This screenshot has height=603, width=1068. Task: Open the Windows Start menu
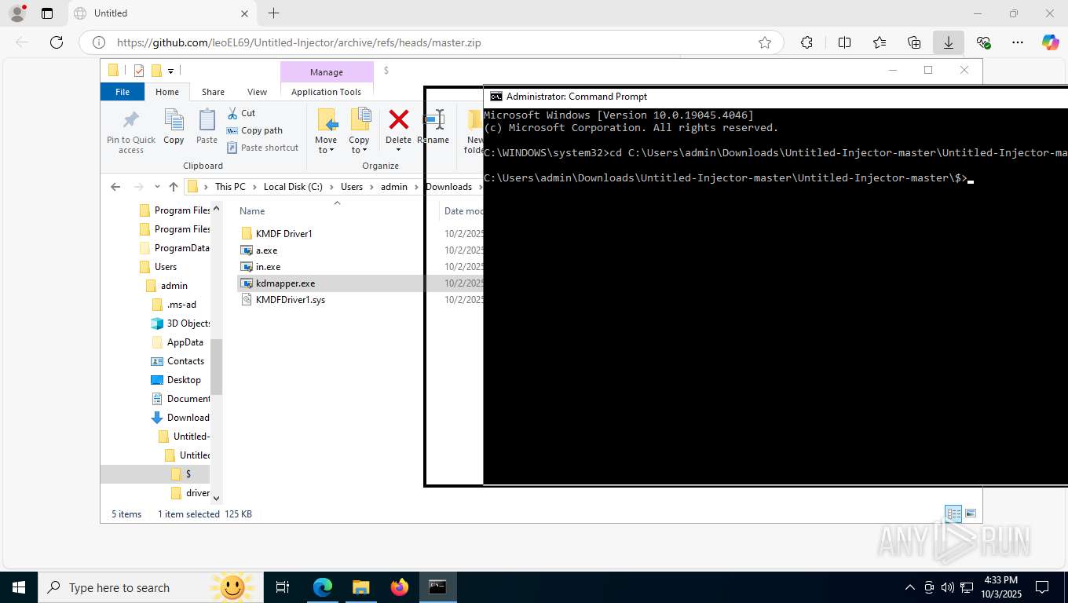(x=18, y=587)
